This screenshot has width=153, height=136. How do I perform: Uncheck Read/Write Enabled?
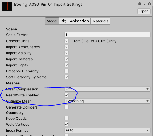tap(67, 95)
